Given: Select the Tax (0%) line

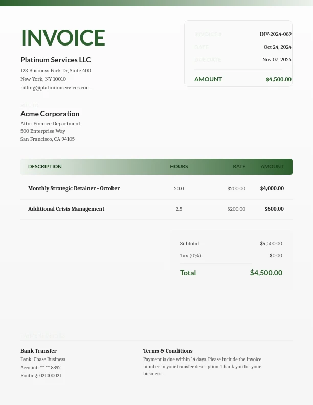Looking at the screenshot, I should pyautogui.click(x=190, y=256).
